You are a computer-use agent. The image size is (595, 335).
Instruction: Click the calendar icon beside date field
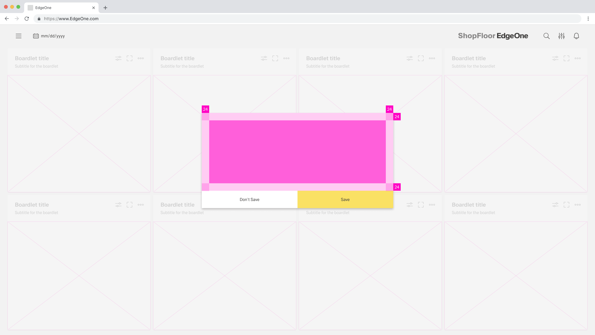36,36
